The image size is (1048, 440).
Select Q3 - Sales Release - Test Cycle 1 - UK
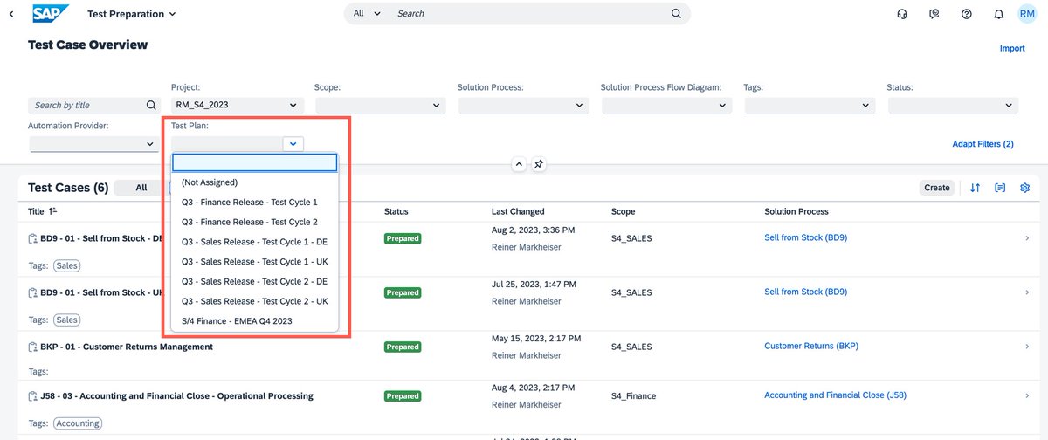tap(254, 262)
